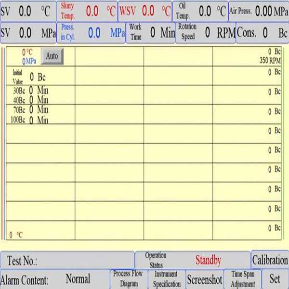Click the Standby operation status
289x289 pixels.
(208, 261)
